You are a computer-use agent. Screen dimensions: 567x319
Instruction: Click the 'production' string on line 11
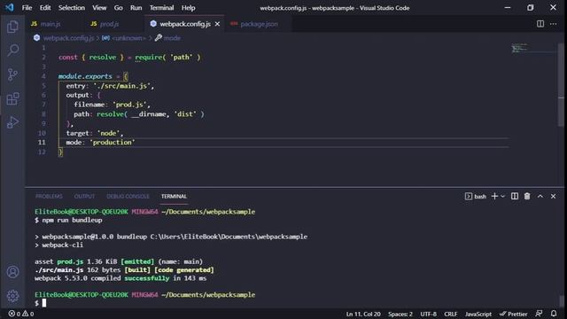[x=113, y=143]
